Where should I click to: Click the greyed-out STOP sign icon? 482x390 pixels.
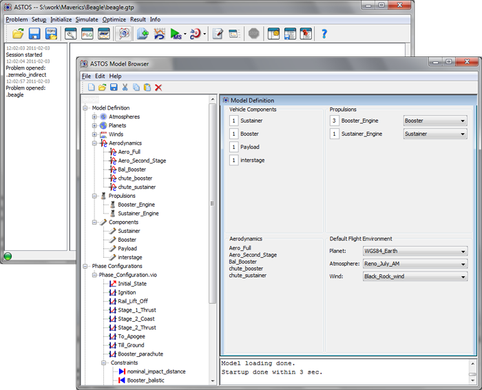click(x=253, y=34)
